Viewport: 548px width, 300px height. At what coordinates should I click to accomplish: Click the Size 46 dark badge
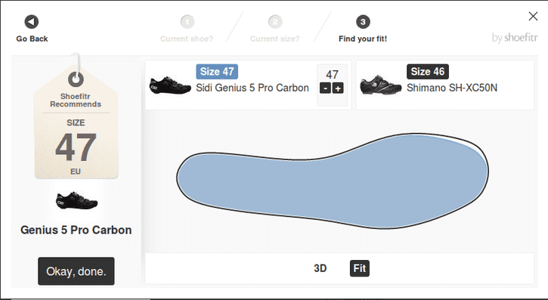[428, 72]
